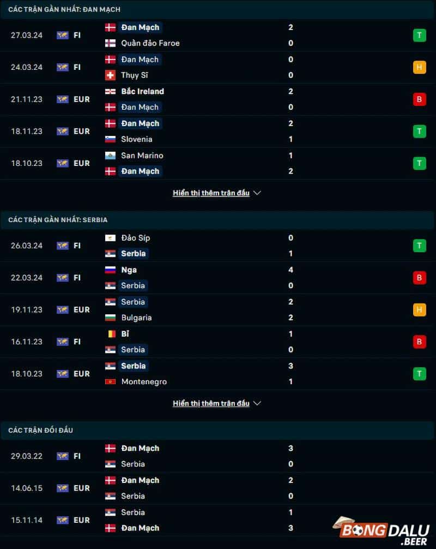
Task: Click the Belgium flag next to Bỉ
Action: pos(110,334)
